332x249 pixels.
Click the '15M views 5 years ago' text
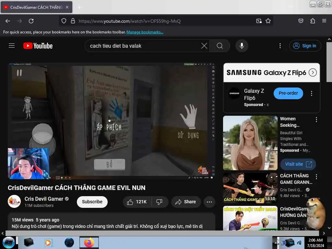pos(36,220)
